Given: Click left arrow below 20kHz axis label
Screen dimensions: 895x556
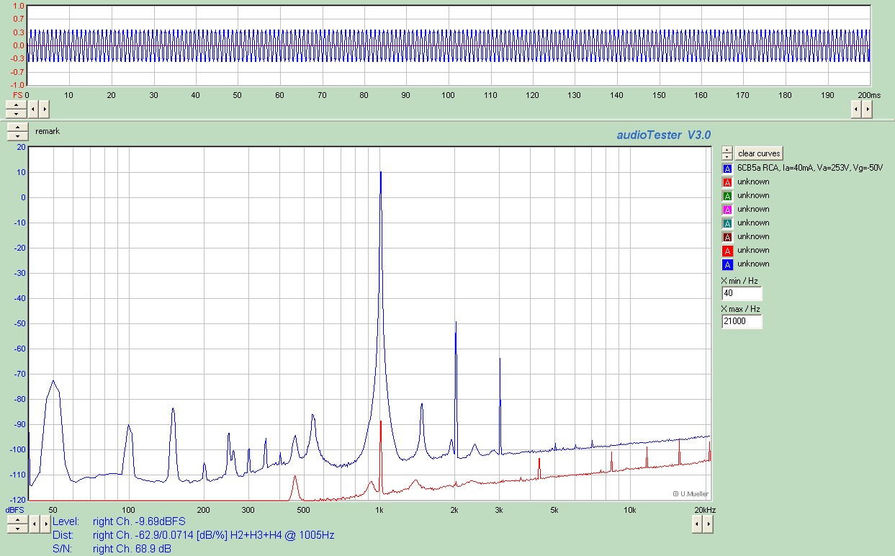Looking at the screenshot, I should (697, 524).
